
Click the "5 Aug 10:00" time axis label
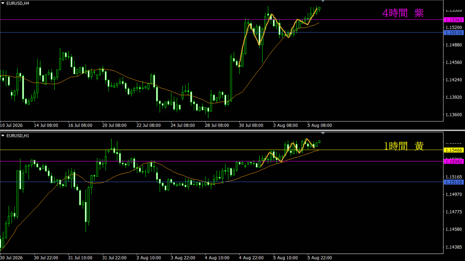tap(285, 258)
